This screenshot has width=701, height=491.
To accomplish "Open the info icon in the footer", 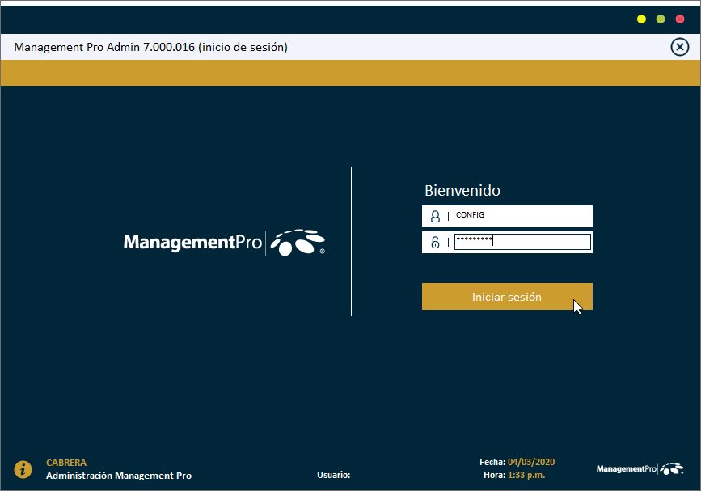I will [23, 469].
